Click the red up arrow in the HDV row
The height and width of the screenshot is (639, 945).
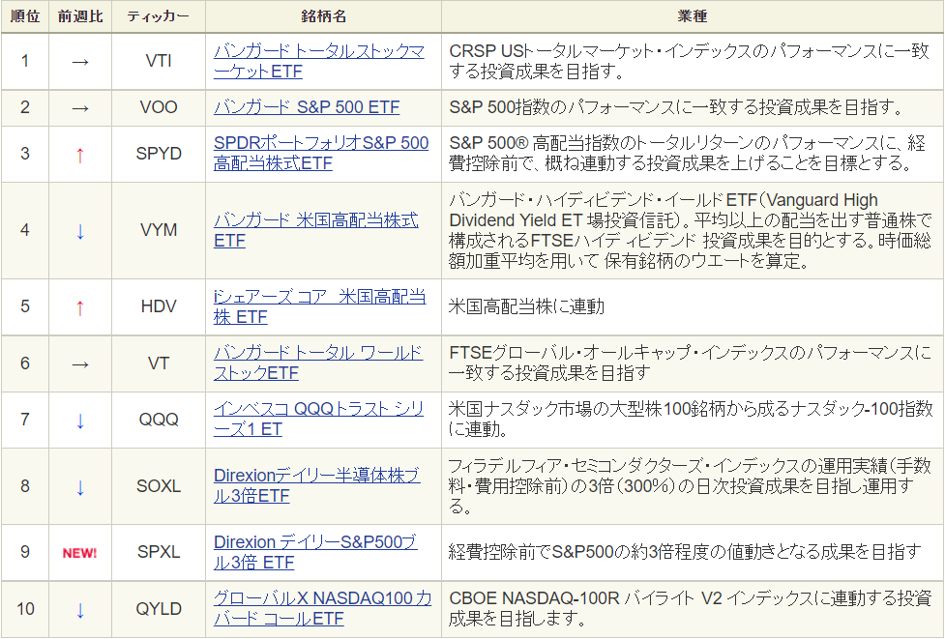coord(80,308)
